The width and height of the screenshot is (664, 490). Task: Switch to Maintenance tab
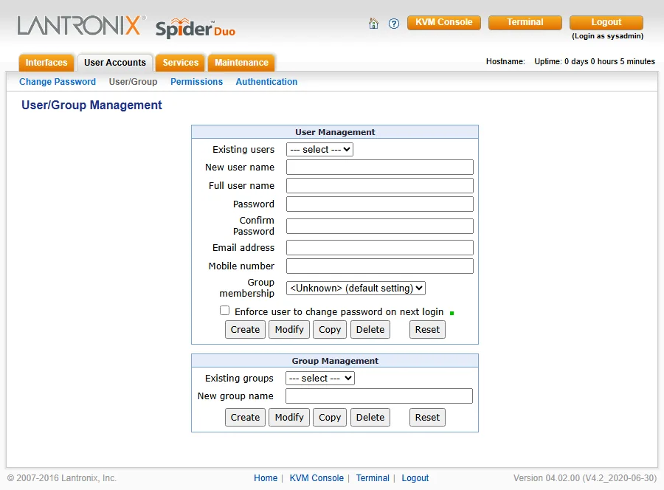(x=241, y=63)
